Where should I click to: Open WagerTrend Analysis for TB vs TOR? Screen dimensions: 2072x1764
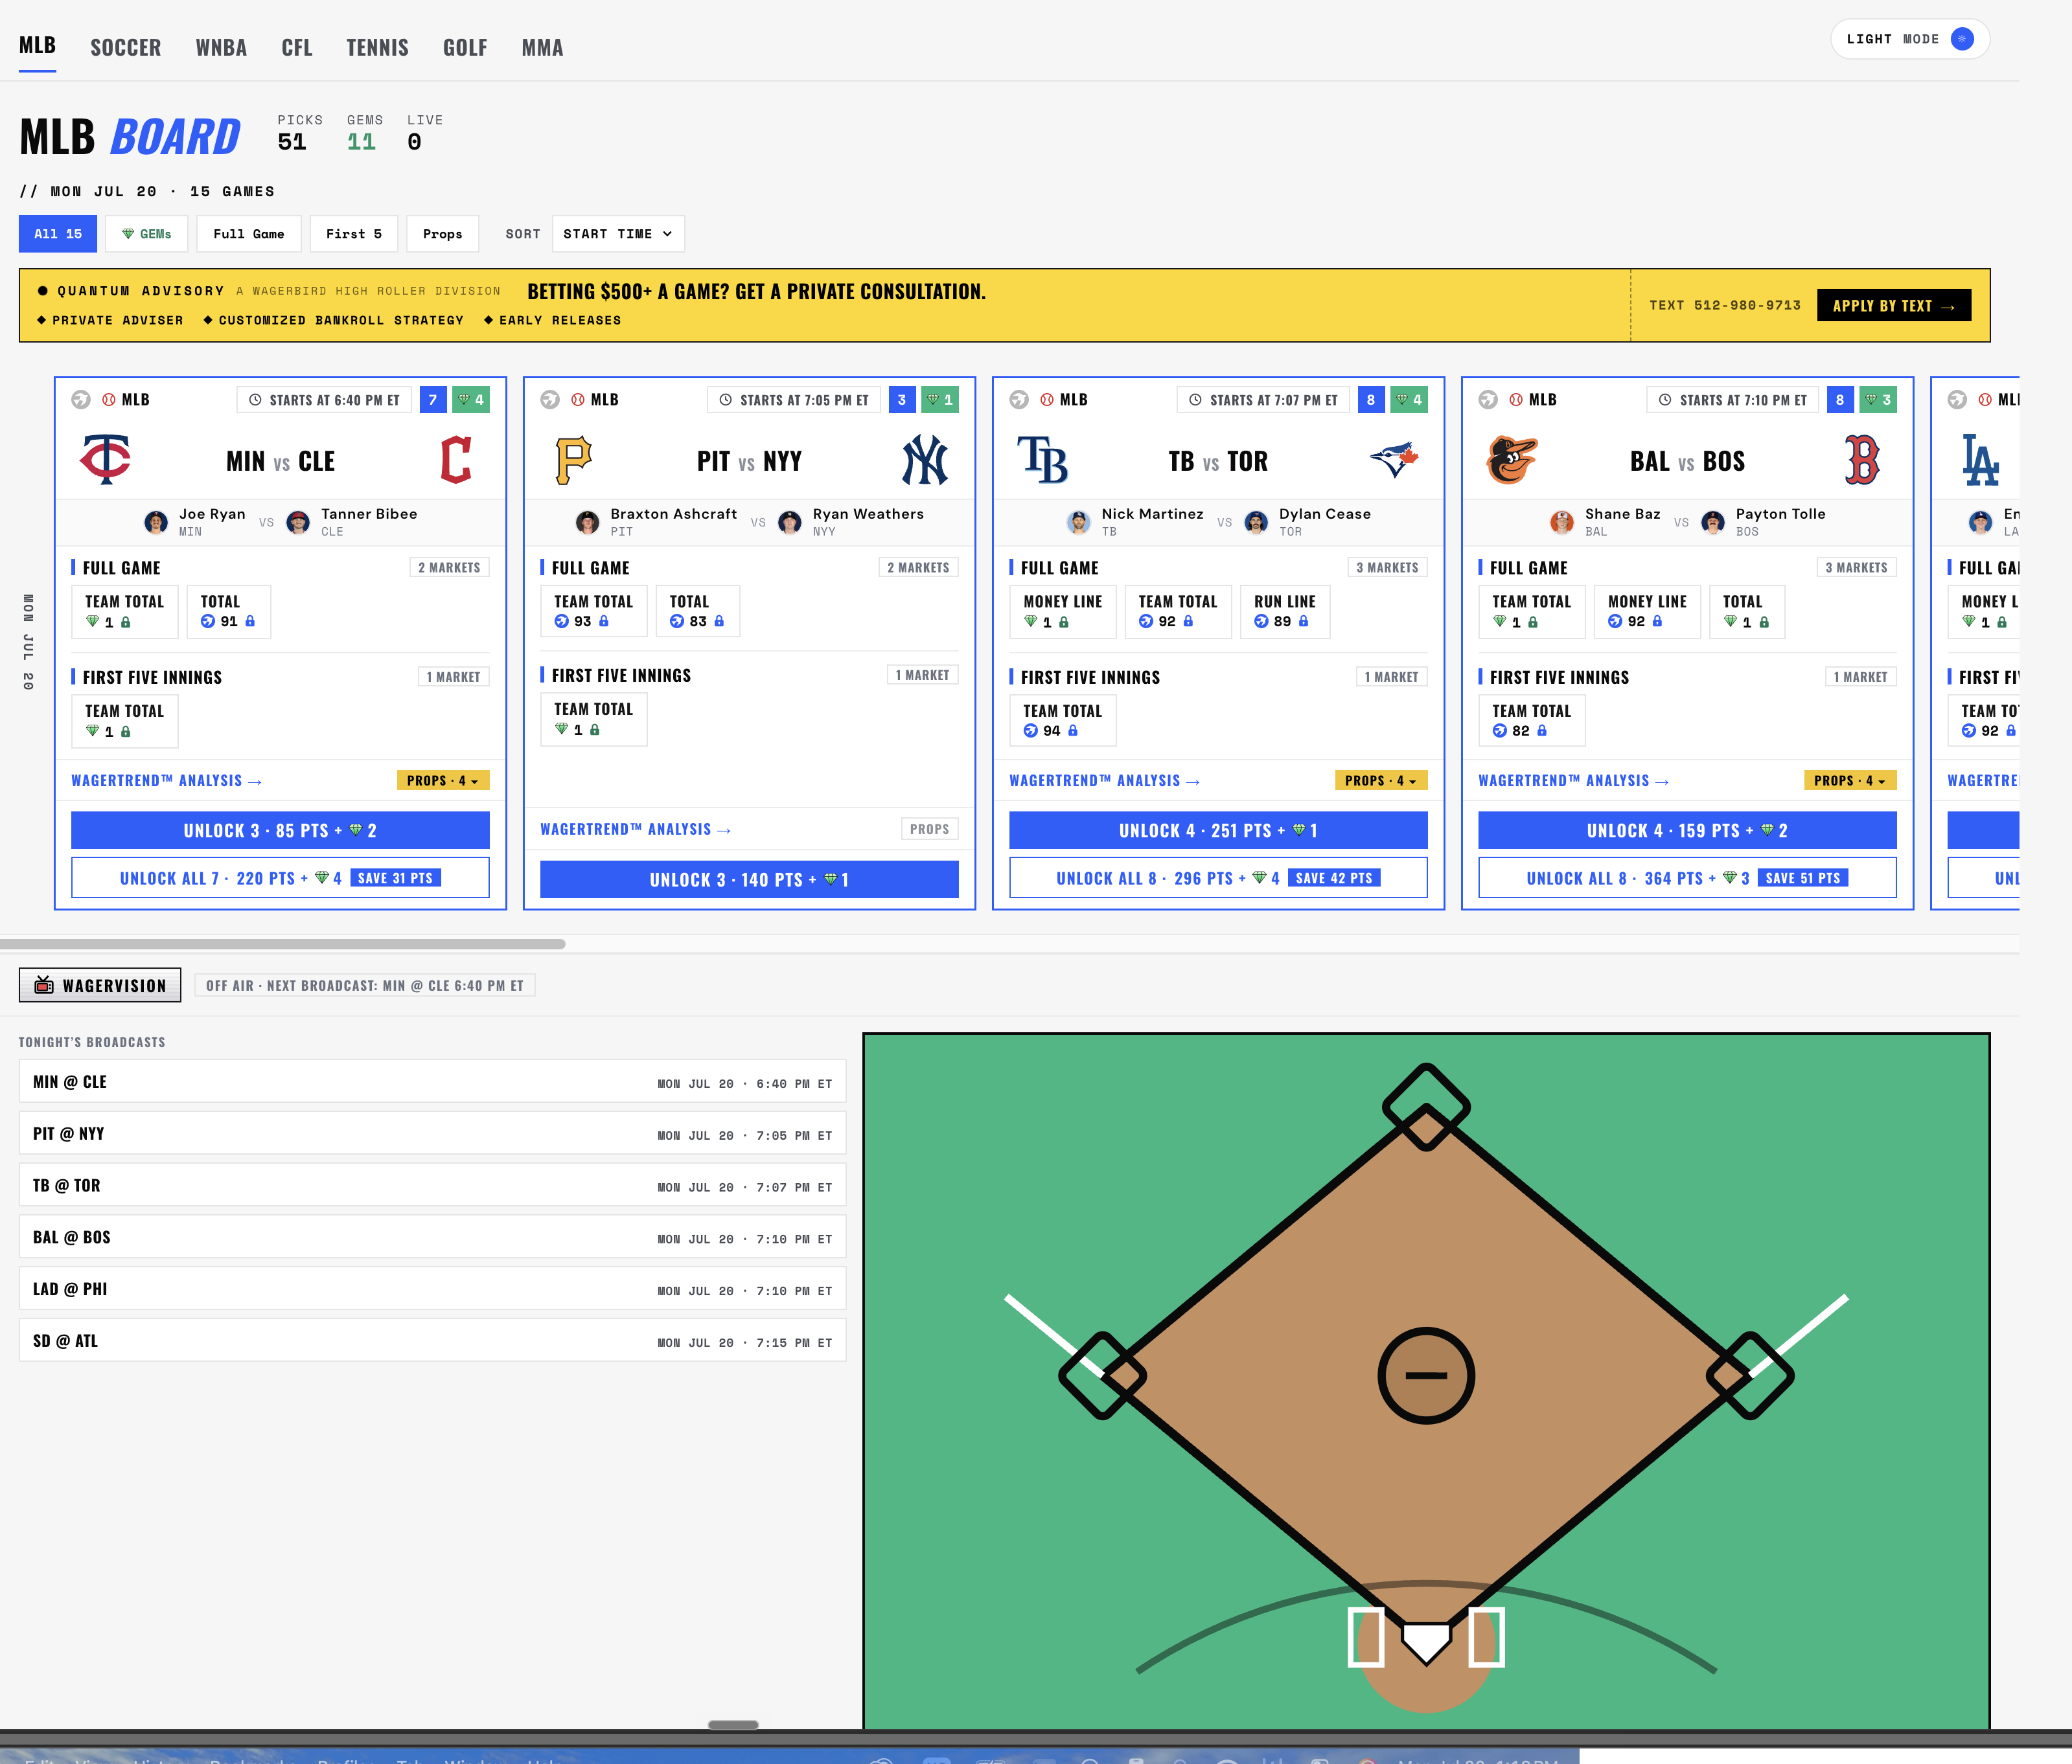(1104, 780)
